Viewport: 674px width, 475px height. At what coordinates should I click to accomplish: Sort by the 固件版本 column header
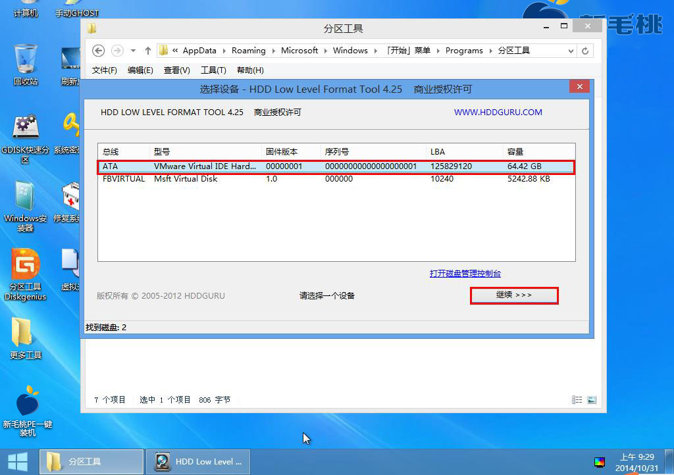coord(291,151)
